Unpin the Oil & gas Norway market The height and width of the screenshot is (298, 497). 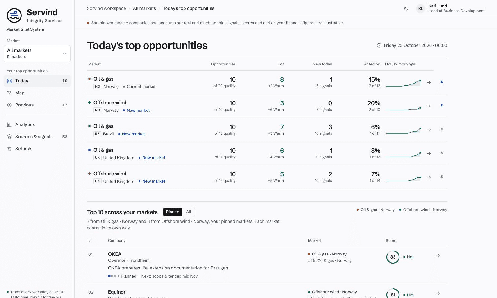pyautogui.click(x=442, y=82)
